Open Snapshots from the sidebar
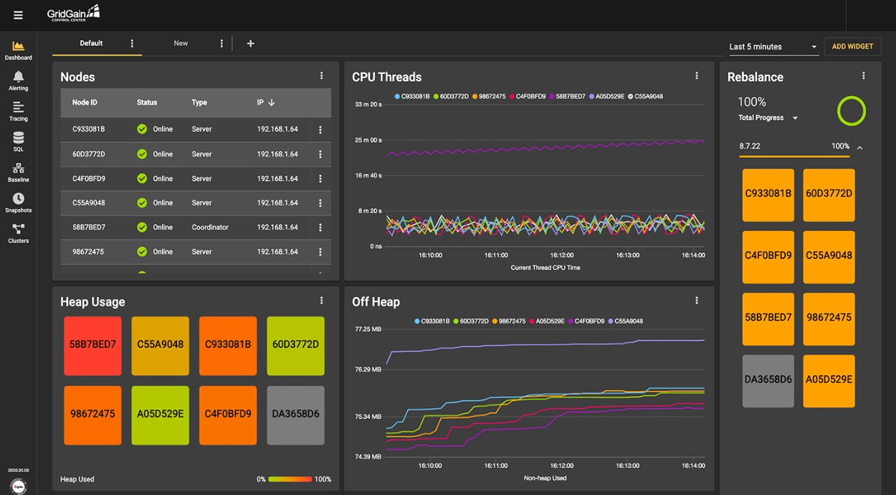 coord(19,203)
